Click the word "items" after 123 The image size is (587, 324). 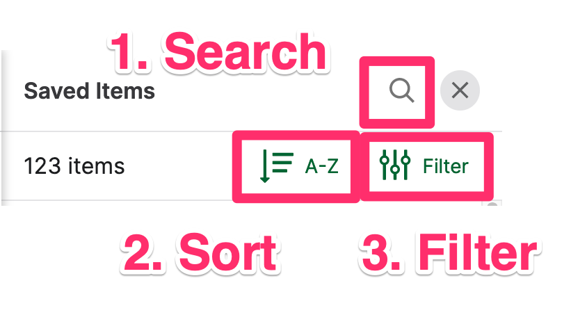(x=96, y=166)
